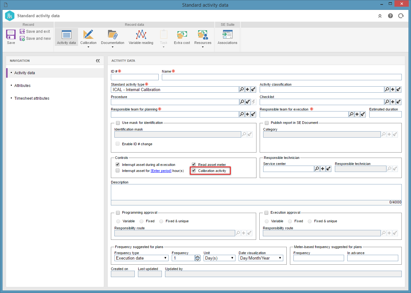This screenshot has height=293, width=411.
Task: Click the Name input field
Action: pyautogui.click(x=282, y=77)
